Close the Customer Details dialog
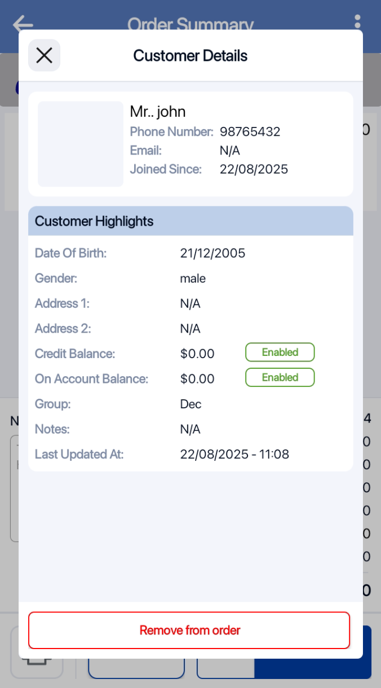This screenshot has height=688, width=381. (44, 55)
